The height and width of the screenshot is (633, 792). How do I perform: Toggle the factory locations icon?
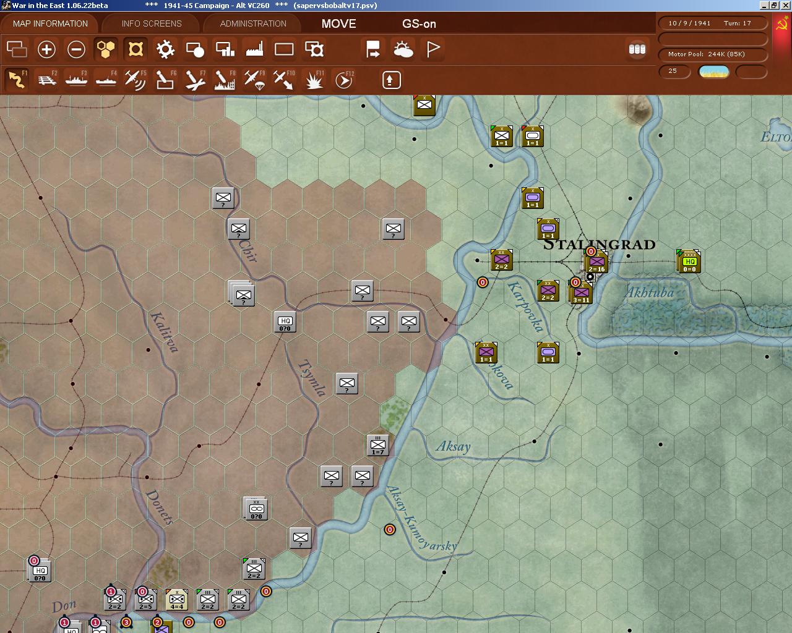tap(254, 49)
